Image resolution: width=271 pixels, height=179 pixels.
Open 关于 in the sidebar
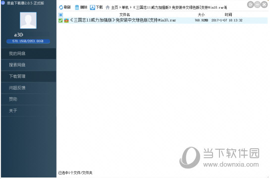coord(29,111)
